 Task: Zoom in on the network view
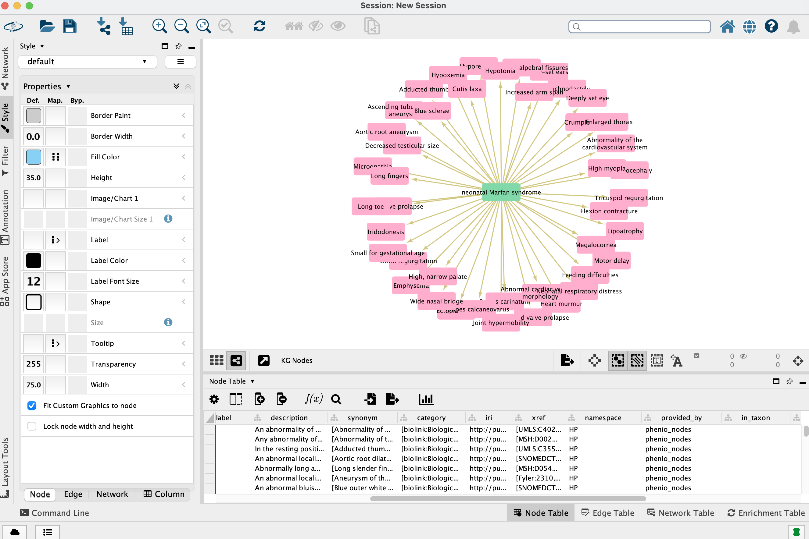[x=159, y=26]
